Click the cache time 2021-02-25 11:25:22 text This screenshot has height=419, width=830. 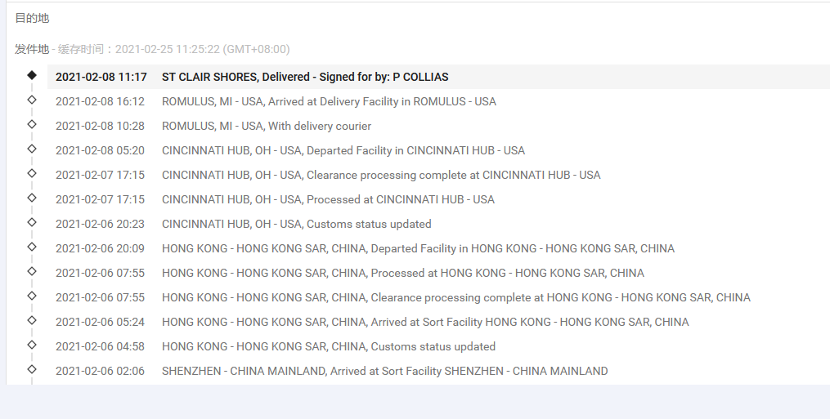[202, 49]
